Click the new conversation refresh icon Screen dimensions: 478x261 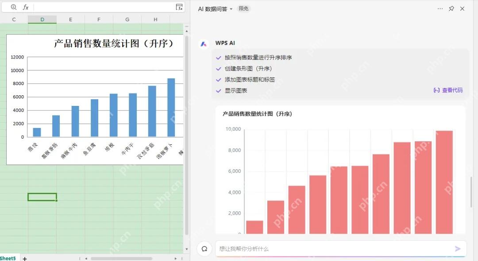tap(204, 249)
